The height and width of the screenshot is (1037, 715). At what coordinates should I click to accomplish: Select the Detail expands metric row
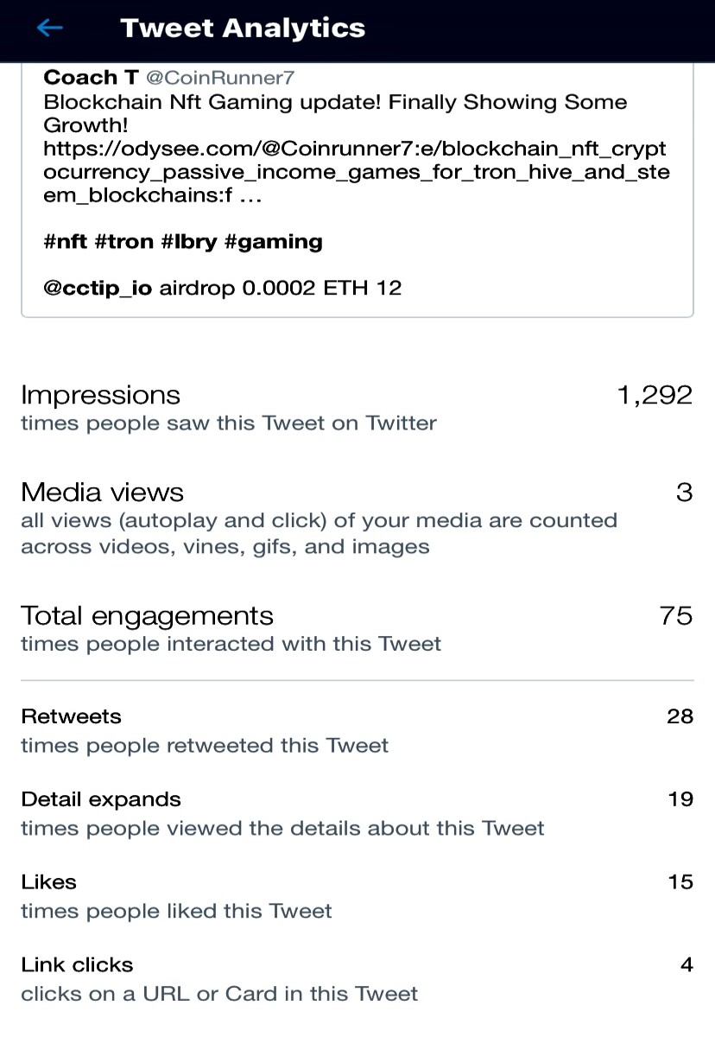coord(357,813)
